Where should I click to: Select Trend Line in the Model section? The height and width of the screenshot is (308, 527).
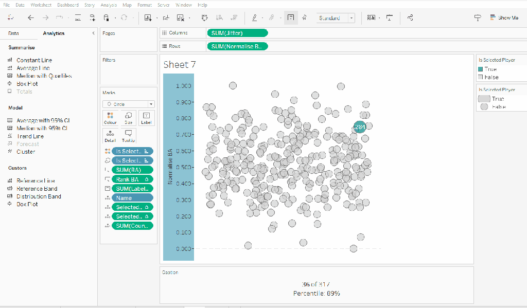point(30,136)
